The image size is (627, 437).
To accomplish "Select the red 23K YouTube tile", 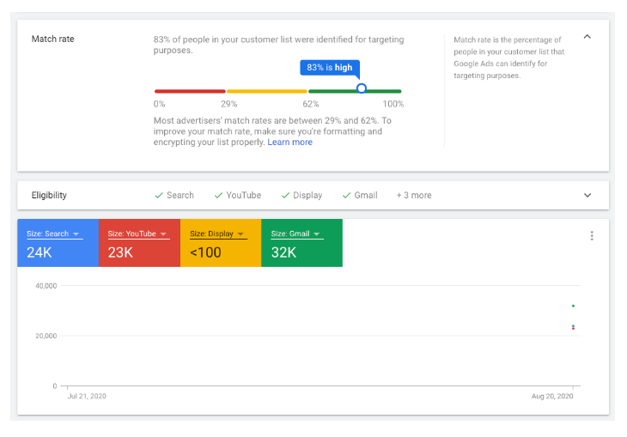I will pyautogui.click(x=139, y=251).
